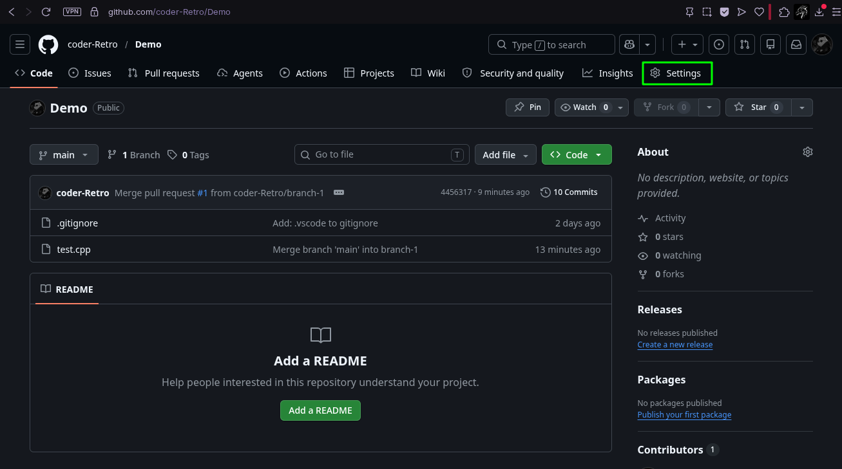Image resolution: width=842 pixels, height=469 pixels.
Task: Open the GitHub homepage logo
Action: tap(48, 44)
